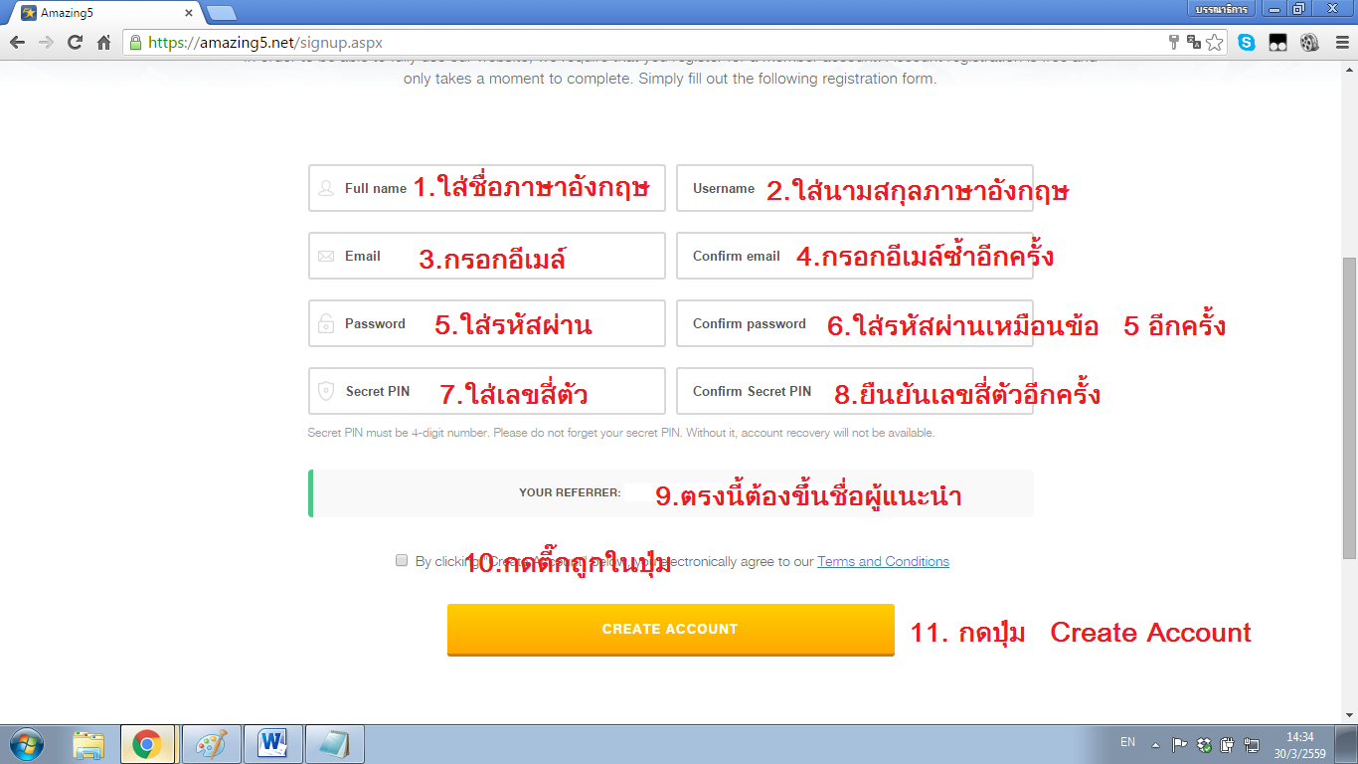Screen dimensions: 1358x764
Task: Click the Full name field
Action: point(487,188)
